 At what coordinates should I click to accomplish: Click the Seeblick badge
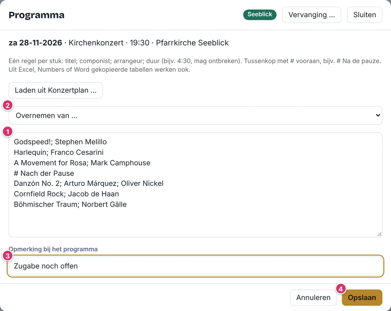coord(260,14)
